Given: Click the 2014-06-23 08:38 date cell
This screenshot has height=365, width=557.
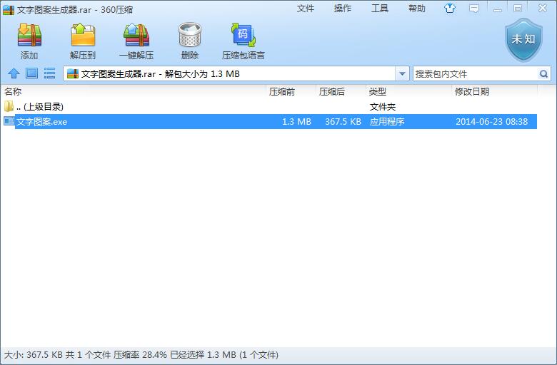Looking at the screenshot, I should [491, 122].
